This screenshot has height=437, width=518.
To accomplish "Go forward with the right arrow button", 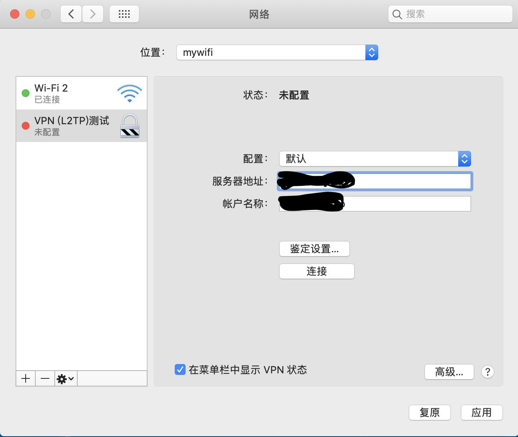I will [x=93, y=14].
